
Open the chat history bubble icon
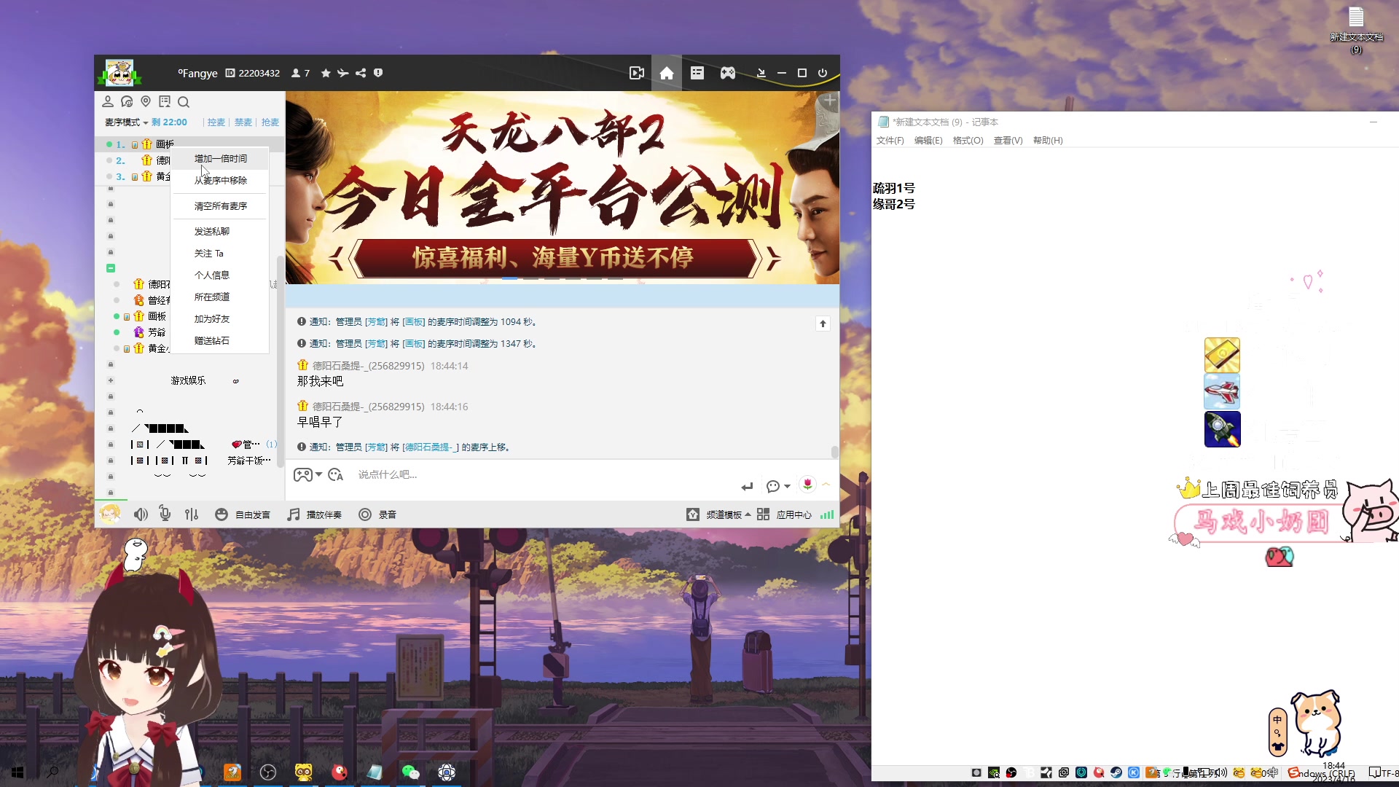point(127,102)
